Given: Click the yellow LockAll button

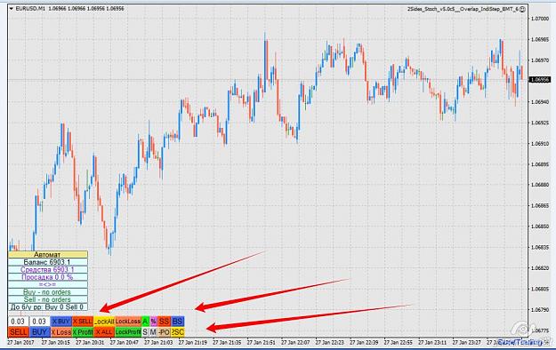Looking at the screenshot, I should [x=104, y=322].
